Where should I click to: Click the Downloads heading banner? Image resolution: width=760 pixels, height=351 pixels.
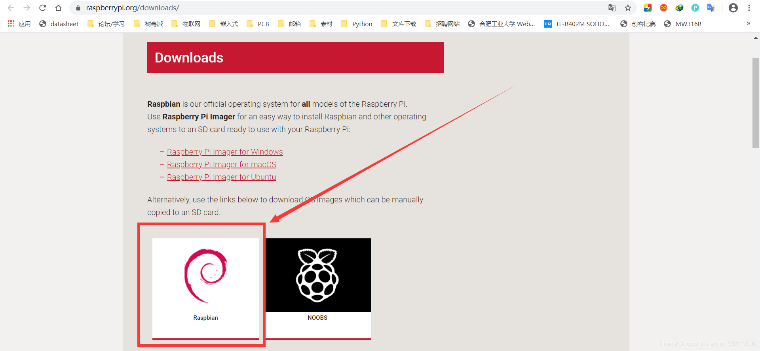pyautogui.click(x=296, y=57)
